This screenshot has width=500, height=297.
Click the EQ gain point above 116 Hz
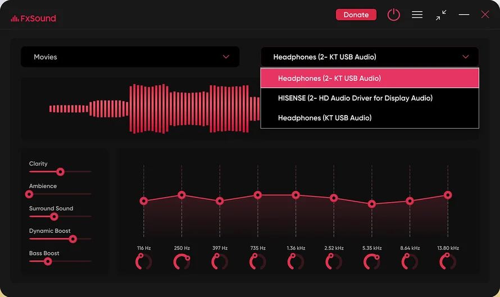coord(143,201)
